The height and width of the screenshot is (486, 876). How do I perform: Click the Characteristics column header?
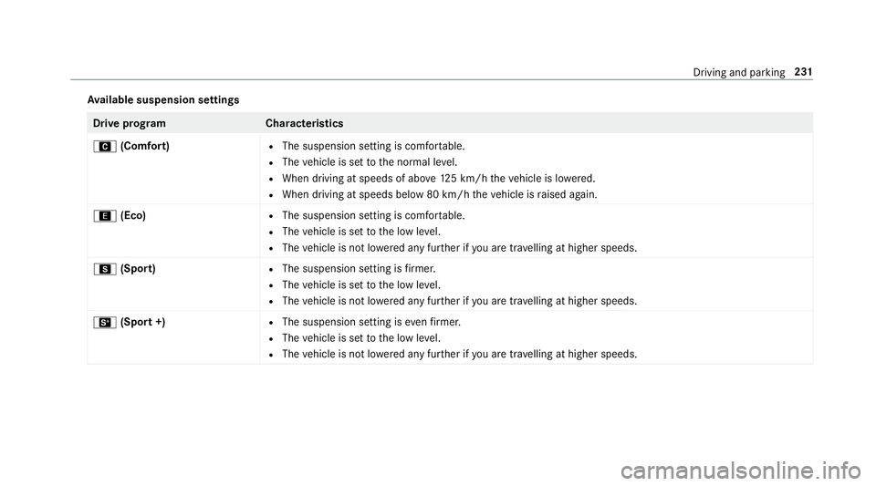[305, 123]
